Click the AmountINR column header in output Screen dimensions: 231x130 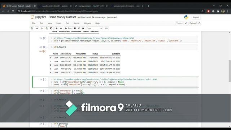tap(80, 54)
